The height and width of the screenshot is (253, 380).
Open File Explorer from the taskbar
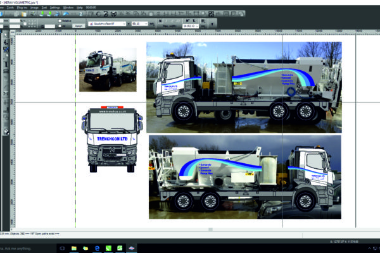click(x=74, y=249)
